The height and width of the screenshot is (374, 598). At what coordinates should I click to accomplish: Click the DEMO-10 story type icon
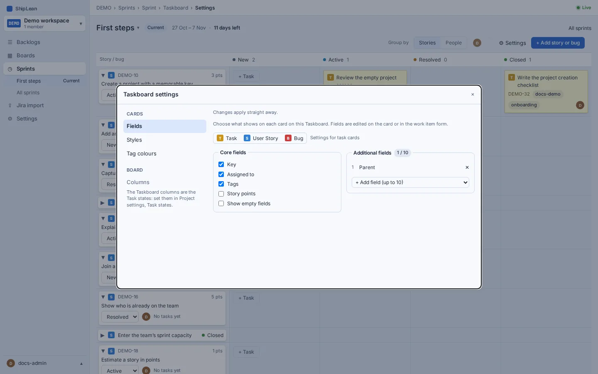pyautogui.click(x=111, y=76)
